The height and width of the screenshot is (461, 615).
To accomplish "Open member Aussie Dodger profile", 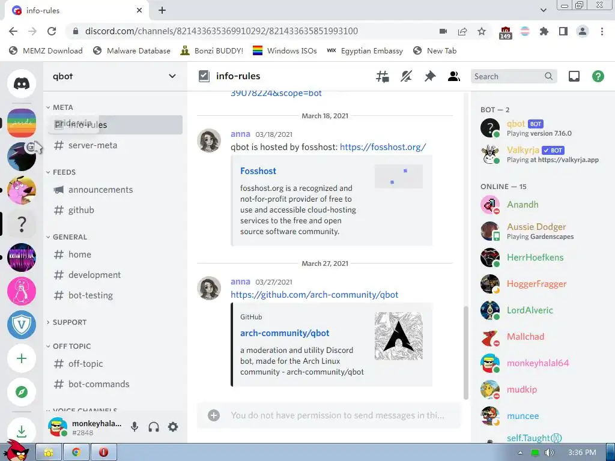I will point(542,231).
